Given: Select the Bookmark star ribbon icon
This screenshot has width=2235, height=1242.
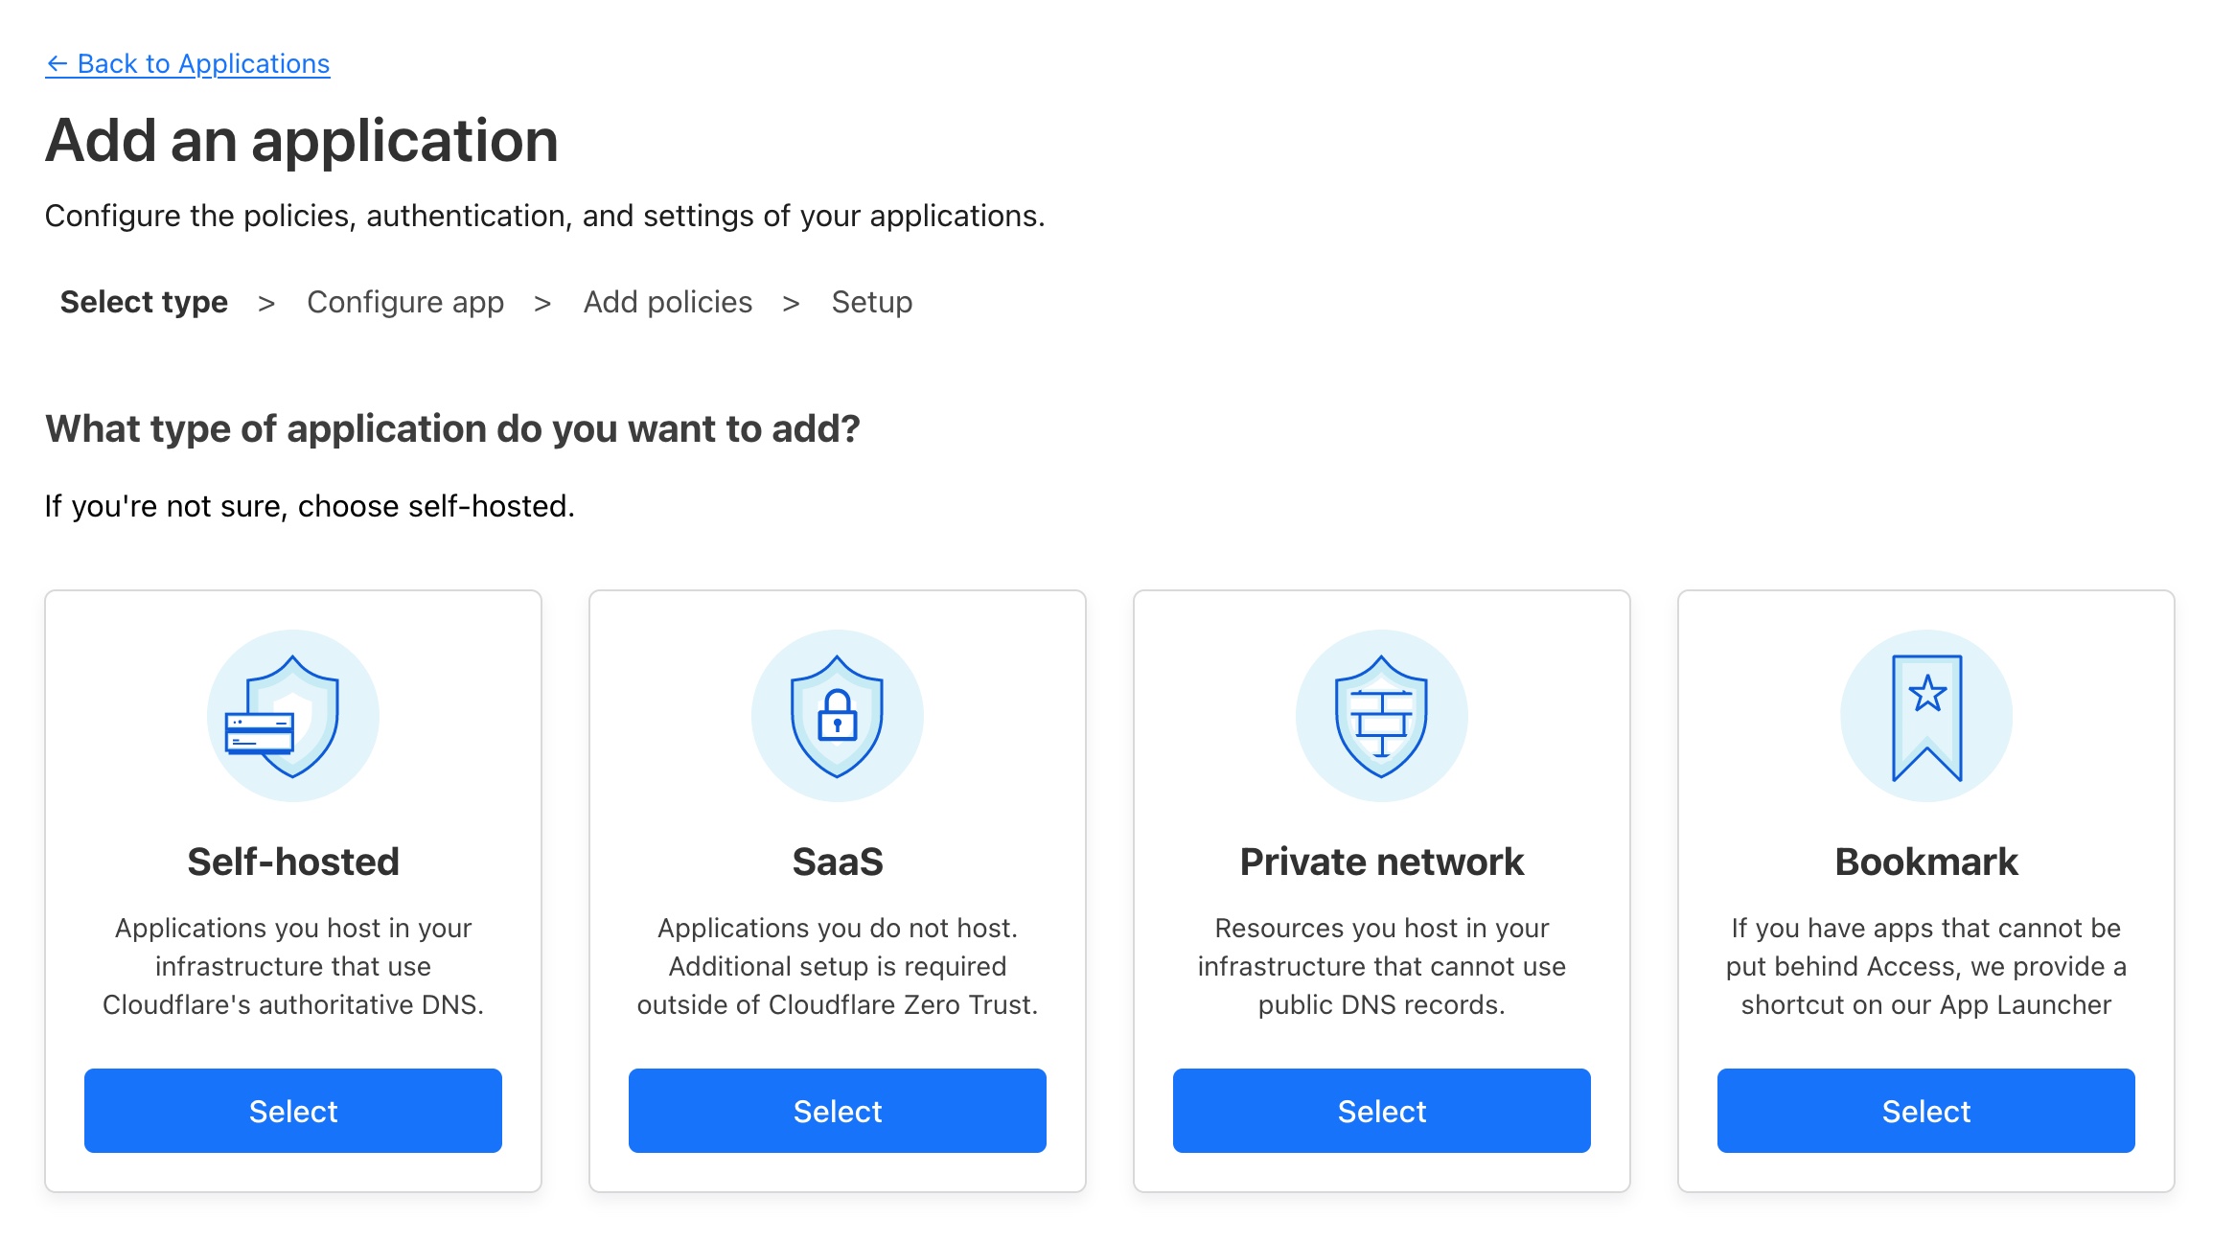Looking at the screenshot, I should click(x=1924, y=714).
